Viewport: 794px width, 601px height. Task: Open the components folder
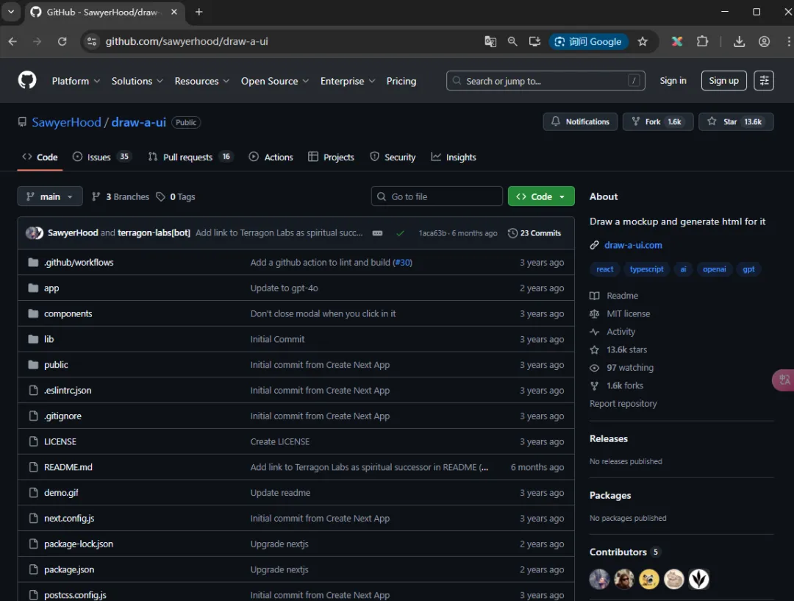coord(68,313)
